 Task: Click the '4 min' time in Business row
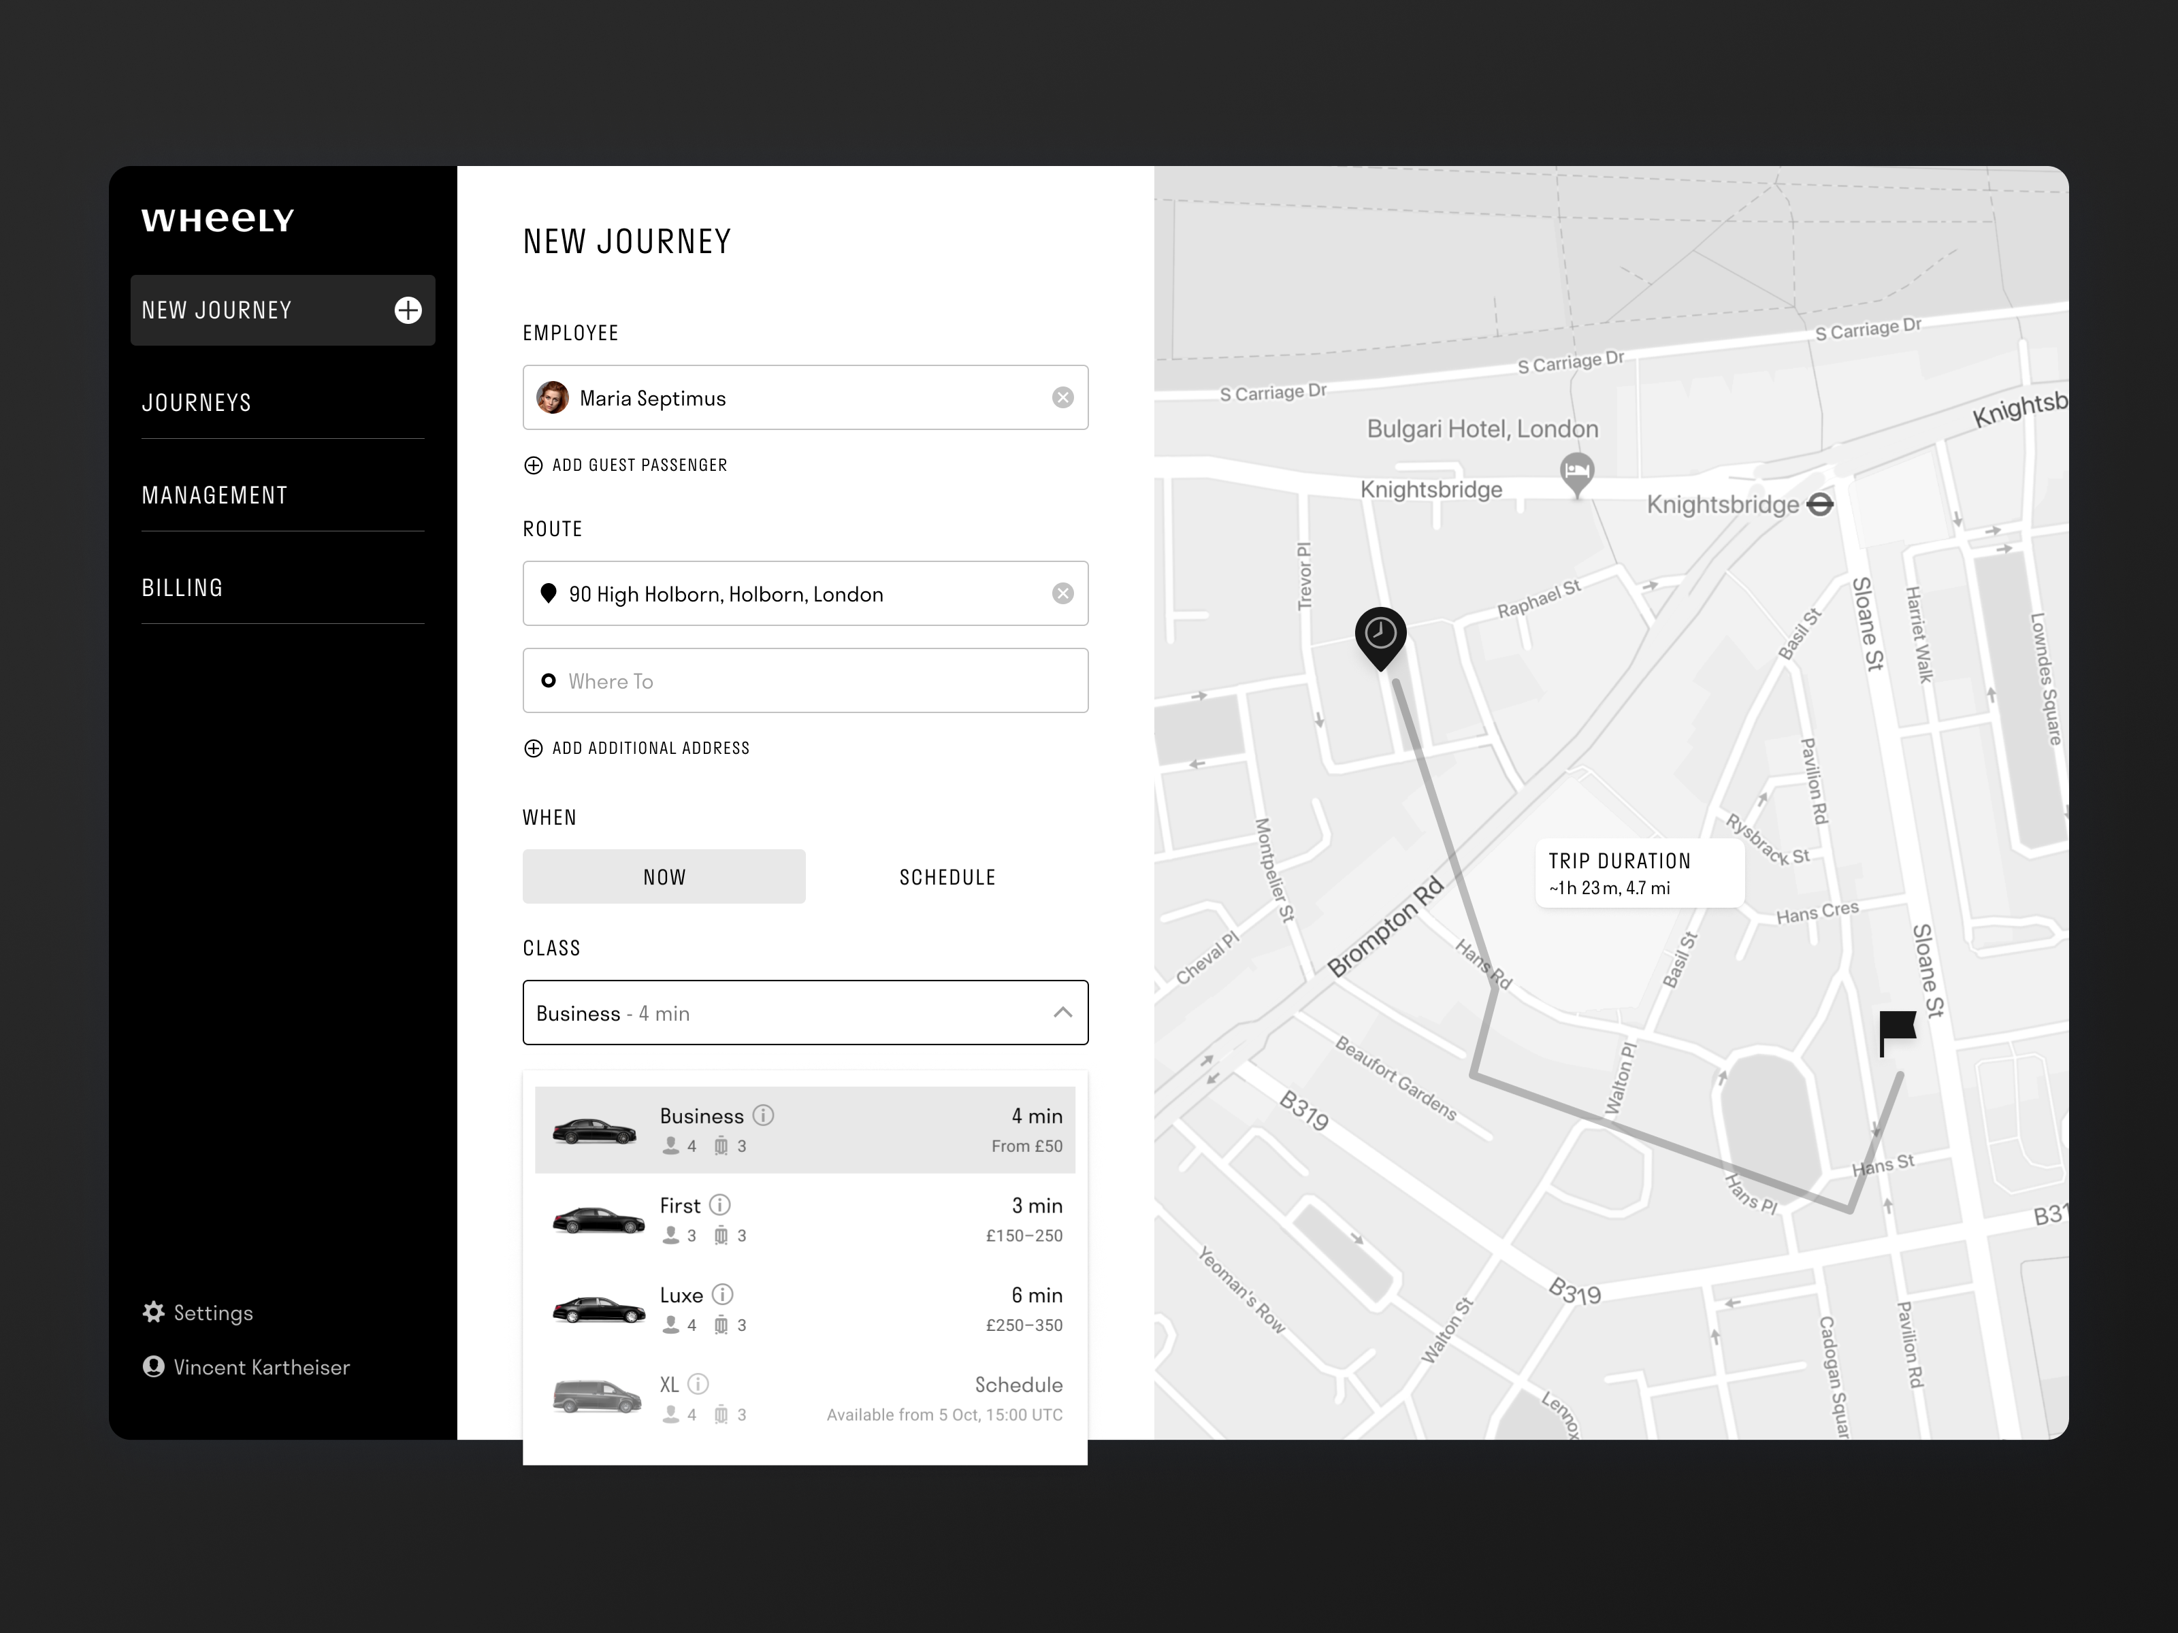coord(1037,1115)
